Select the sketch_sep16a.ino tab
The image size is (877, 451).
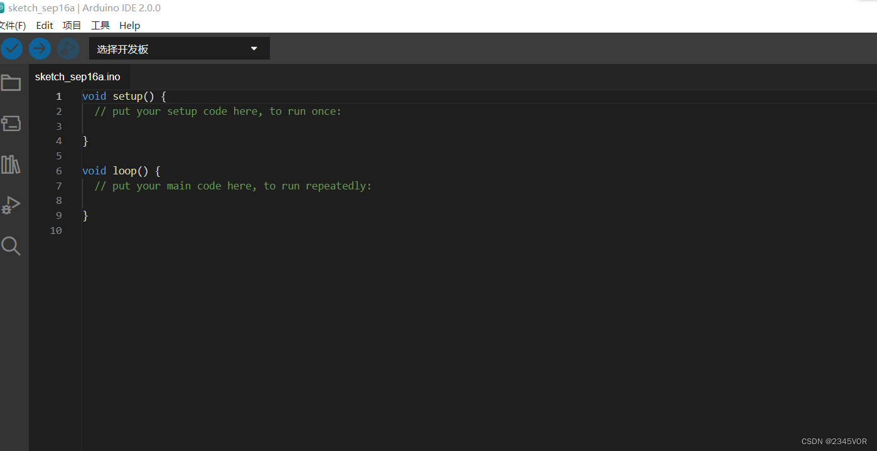pos(78,77)
